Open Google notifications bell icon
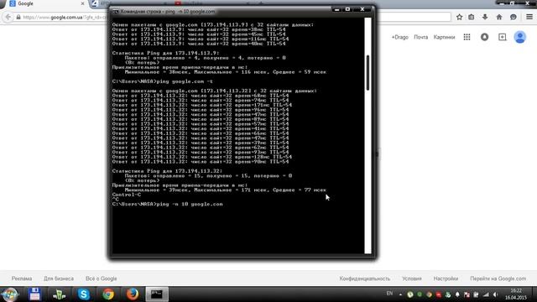The image size is (537, 302). (x=484, y=37)
